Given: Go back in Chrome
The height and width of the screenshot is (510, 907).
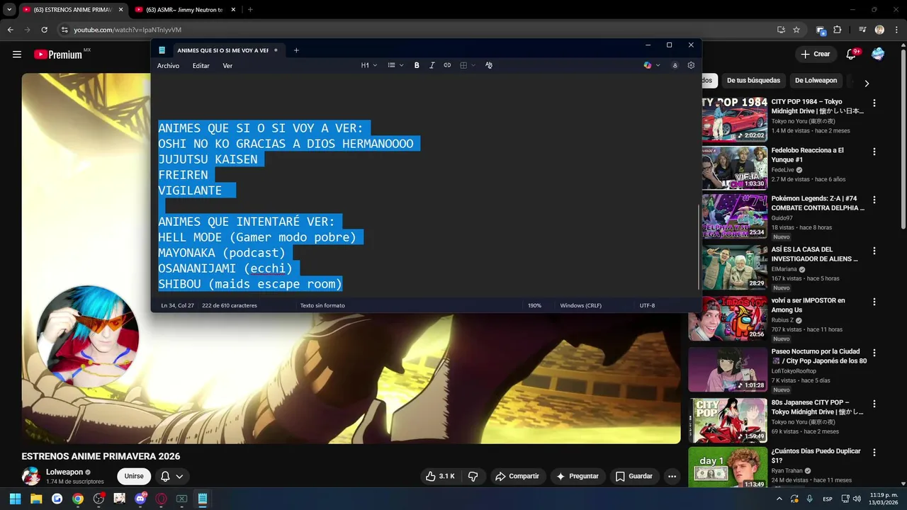Looking at the screenshot, I should 11,30.
